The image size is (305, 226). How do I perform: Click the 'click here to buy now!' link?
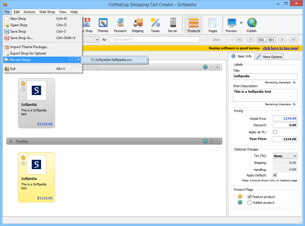[x=280, y=48]
